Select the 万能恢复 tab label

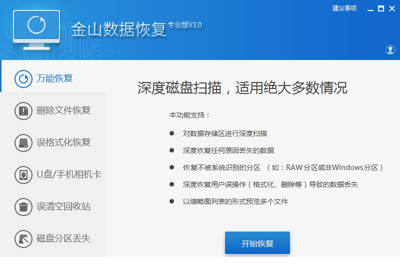pyautogui.click(x=54, y=78)
